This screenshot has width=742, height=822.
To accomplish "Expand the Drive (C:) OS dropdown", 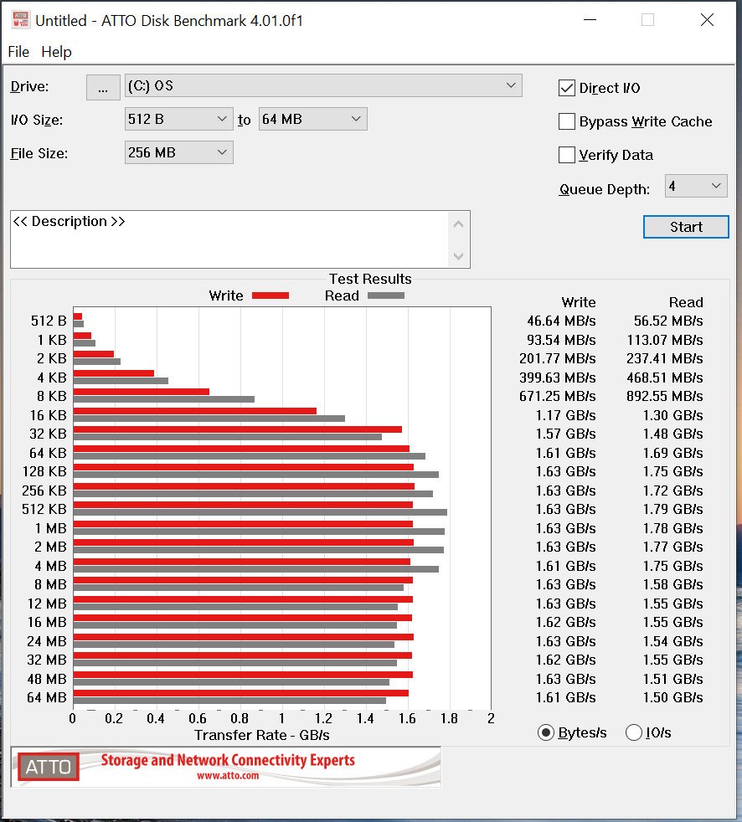I will pyautogui.click(x=323, y=85).
